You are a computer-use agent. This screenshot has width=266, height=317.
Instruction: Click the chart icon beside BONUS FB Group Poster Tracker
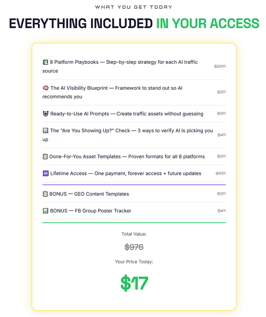[x=46, y=211]
